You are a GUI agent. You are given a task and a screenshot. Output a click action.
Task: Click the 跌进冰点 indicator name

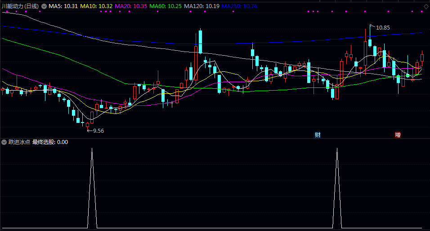19,142
